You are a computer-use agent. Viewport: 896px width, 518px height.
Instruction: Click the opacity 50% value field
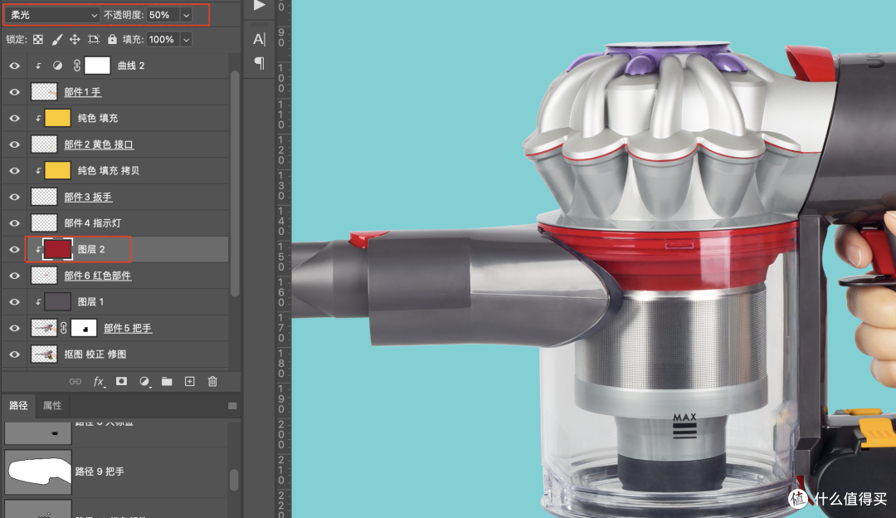coord(163,15)
